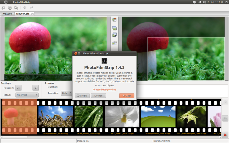Click the filmstrip horizontal scrollbar handle

15,137
